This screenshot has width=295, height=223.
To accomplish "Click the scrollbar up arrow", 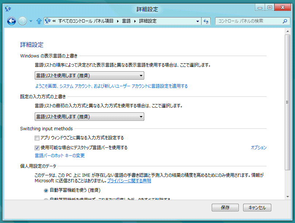I will pyautogui.click(x=288, y=31).
